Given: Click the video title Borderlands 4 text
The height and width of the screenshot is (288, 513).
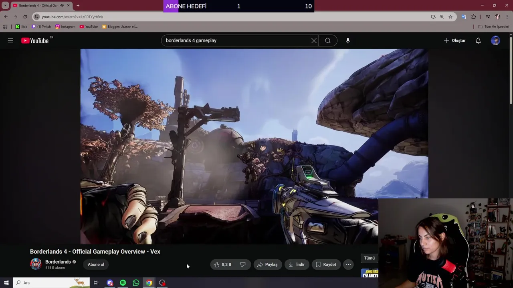Looking at the screenshot, I should tap(95, 252).
